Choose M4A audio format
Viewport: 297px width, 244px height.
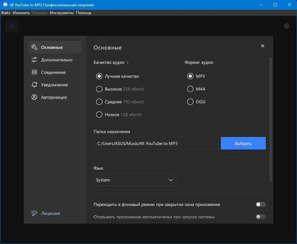(196, 89)
